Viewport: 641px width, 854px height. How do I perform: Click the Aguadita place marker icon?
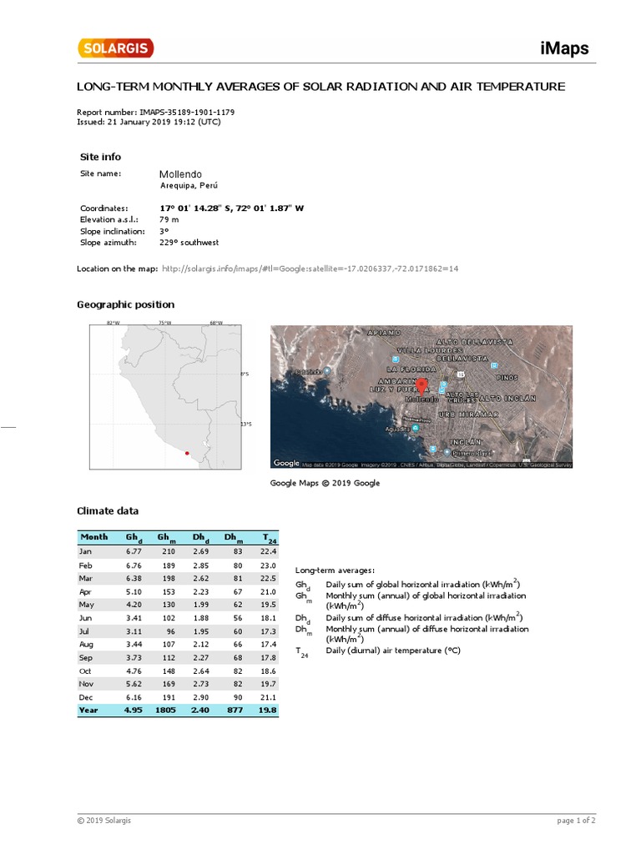pos(416,429)
